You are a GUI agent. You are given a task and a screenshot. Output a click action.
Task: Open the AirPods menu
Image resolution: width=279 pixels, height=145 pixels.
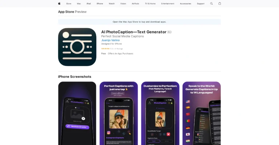pos(136,4)
